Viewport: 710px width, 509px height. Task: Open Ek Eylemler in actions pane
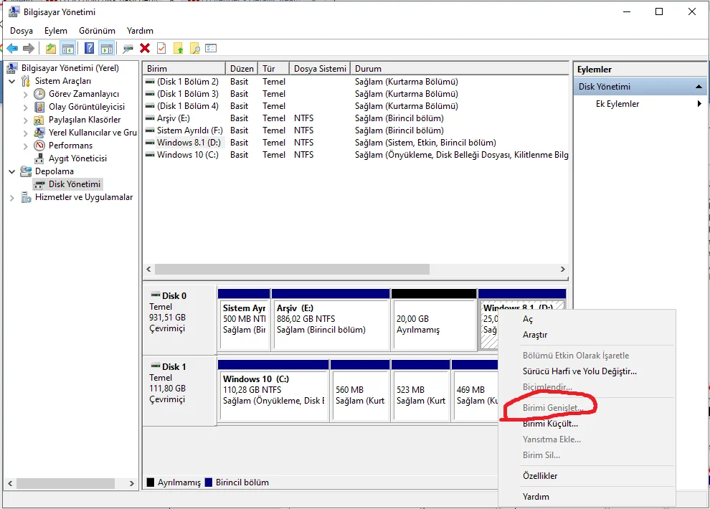(617, 104)
